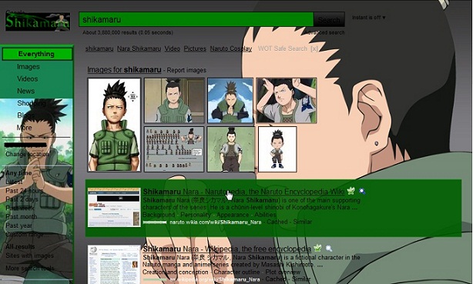The height and width of the screenshot is (284, 473).
Task: Open thumbnail of Shikamaru in doorway
Action: point(174,100)
